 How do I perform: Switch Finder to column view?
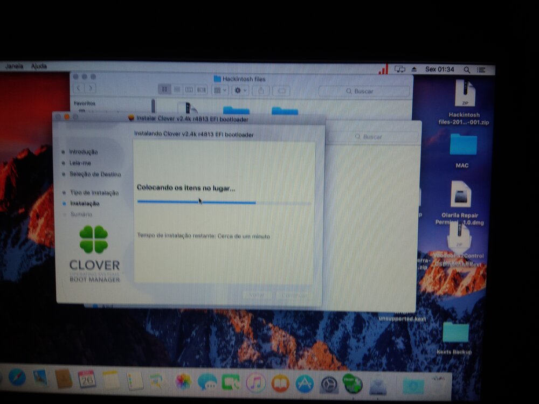pos(189,89)
